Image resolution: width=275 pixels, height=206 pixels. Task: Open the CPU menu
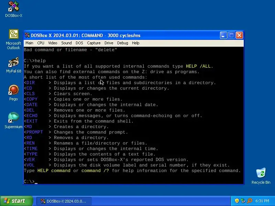tap(41, 43)
